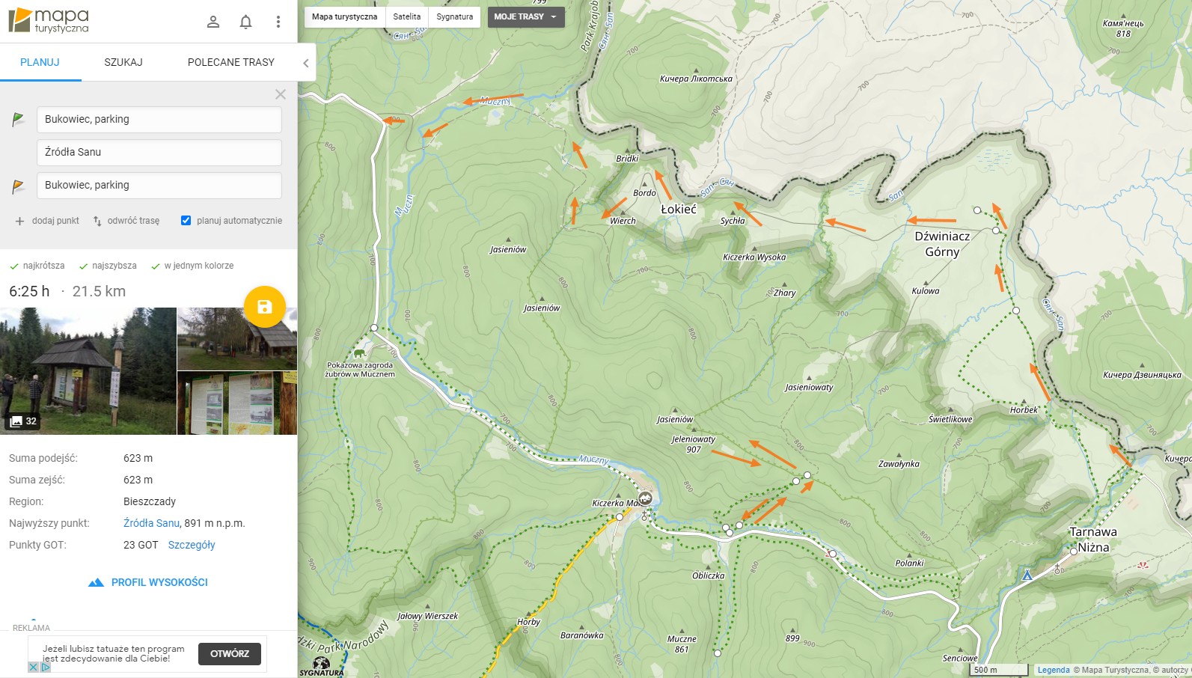Switch to the 'POLECANE TRASY' tab
Viewport: 1192px width, 678px height.
click(230, 62)
